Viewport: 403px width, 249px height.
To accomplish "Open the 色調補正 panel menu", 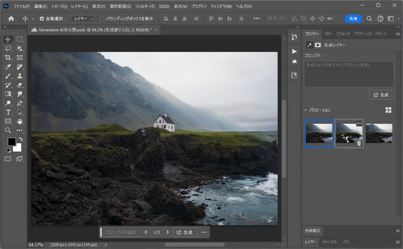I will [x=398, y=231].
